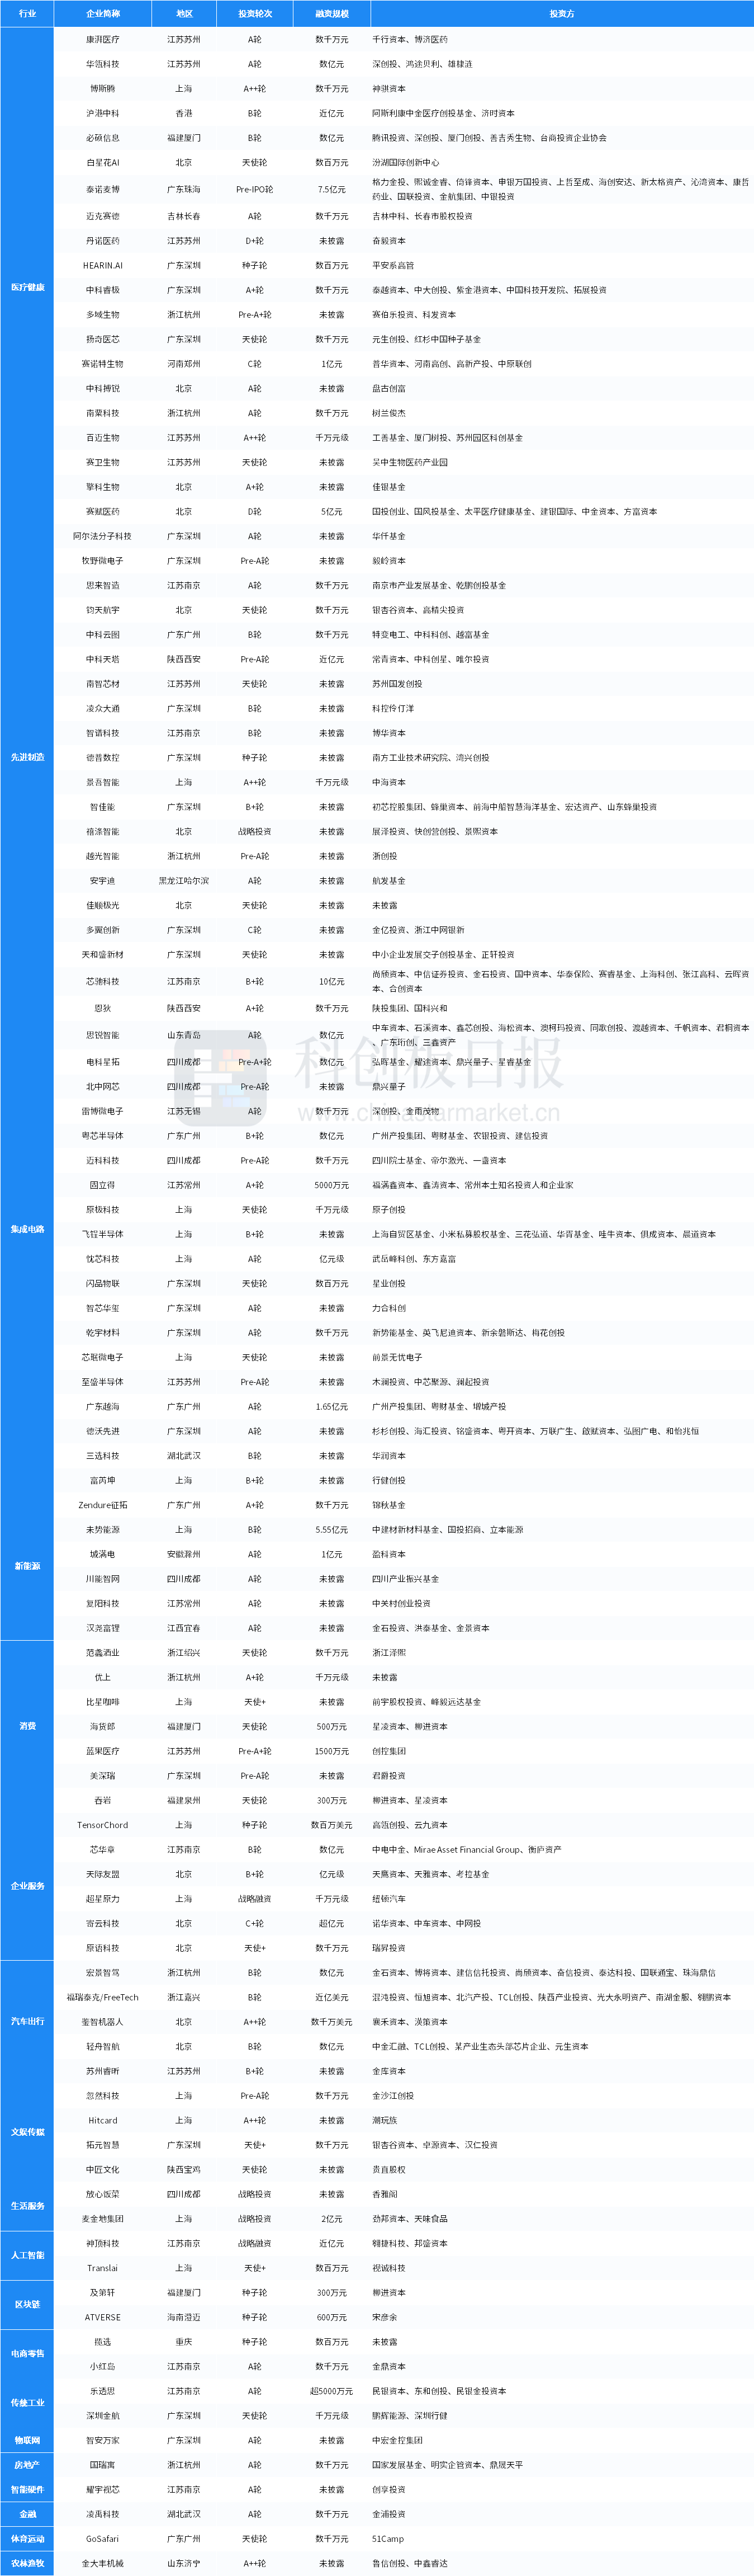This screenshot has height=2576, width=754.
Task: Click company name '小红岛'
Action: (103, 2366)
